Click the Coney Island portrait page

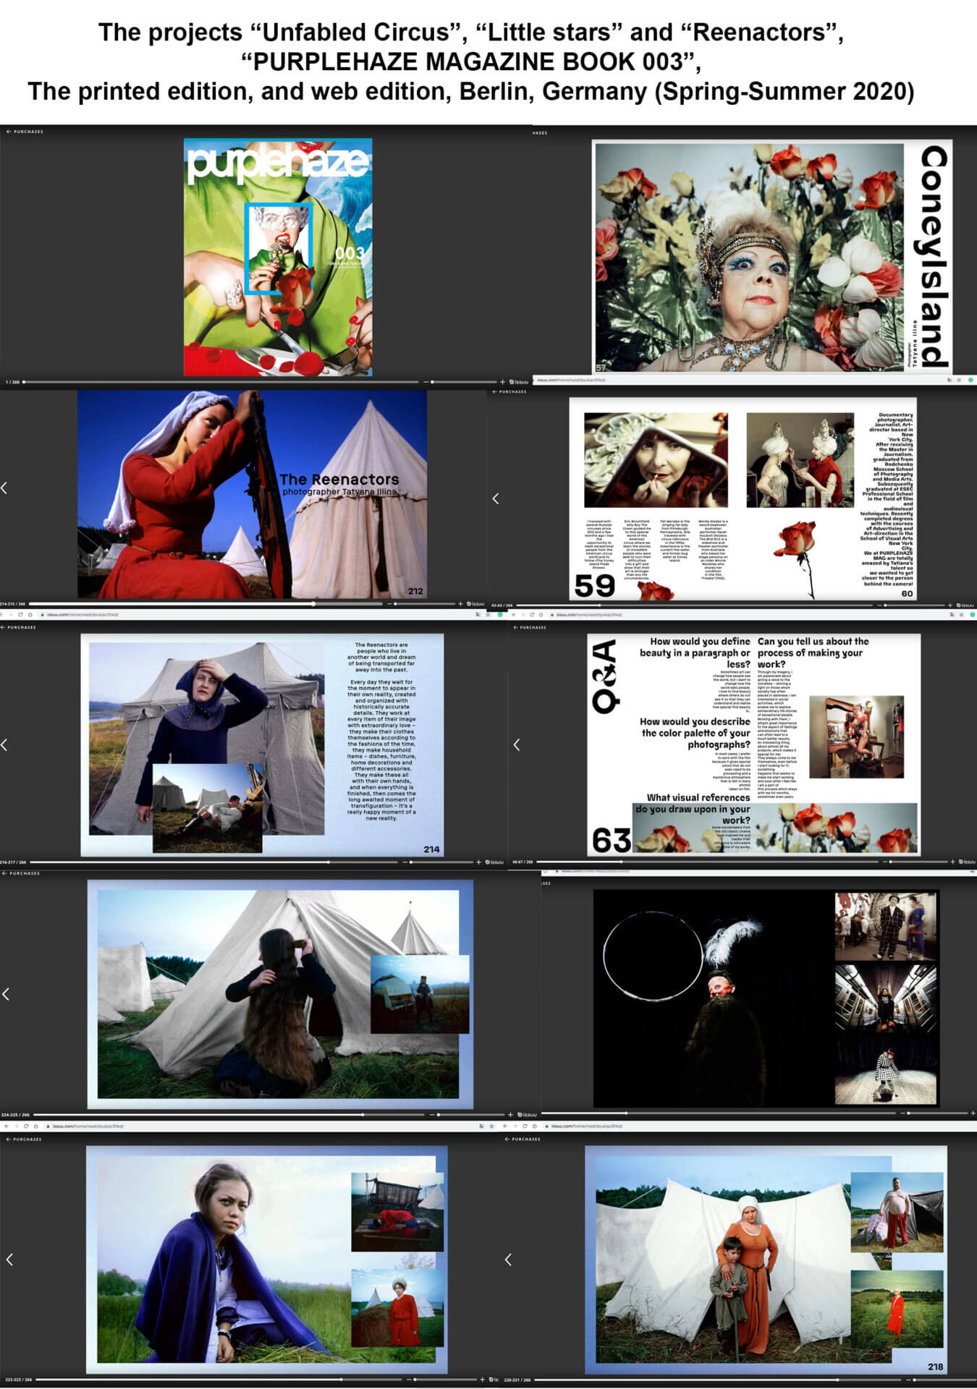772,257
